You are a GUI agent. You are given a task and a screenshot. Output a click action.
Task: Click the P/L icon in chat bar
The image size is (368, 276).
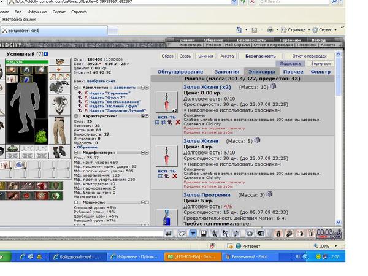pos(226,233)
